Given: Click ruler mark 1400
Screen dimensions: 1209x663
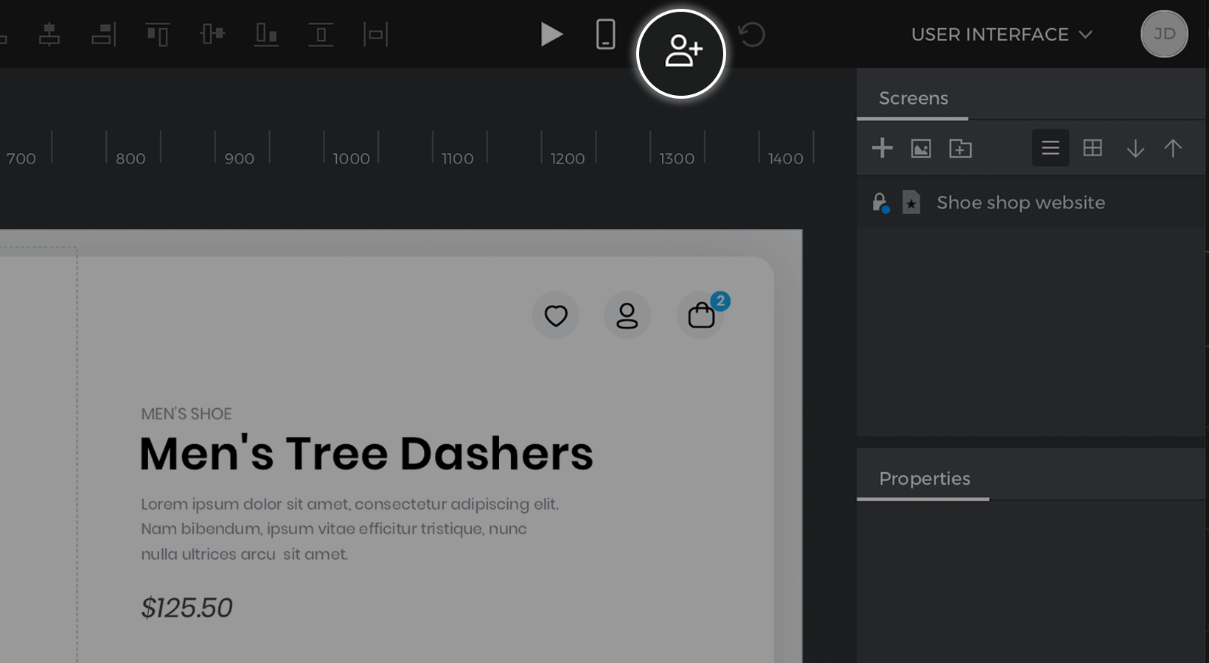Looking at the screenshot, I should pos(786,158).
